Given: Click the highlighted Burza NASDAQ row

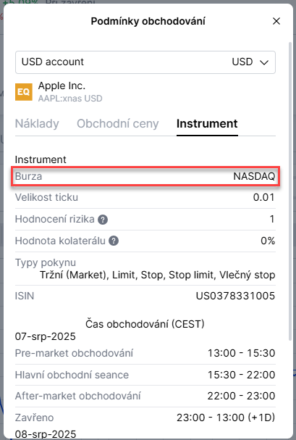Looking at the screenshot, I should pyautogui.click(x=145, y=176).
